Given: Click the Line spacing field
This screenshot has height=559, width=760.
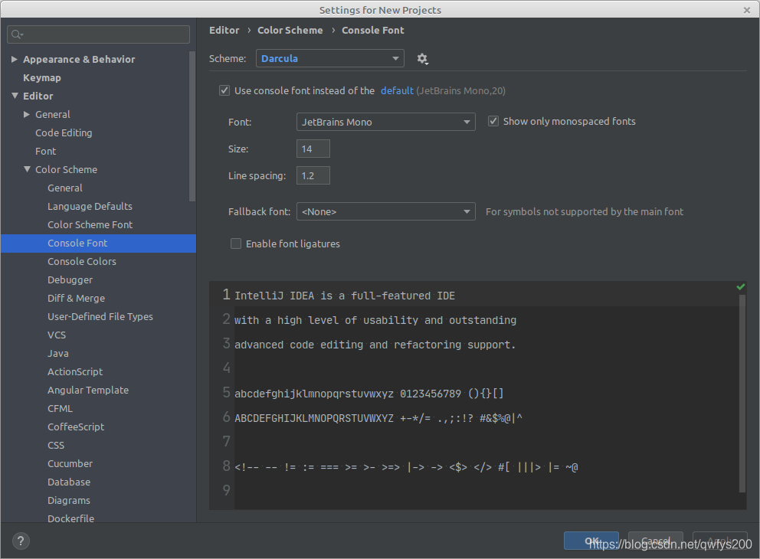Looking at the screenshot, I should [313, 175].
